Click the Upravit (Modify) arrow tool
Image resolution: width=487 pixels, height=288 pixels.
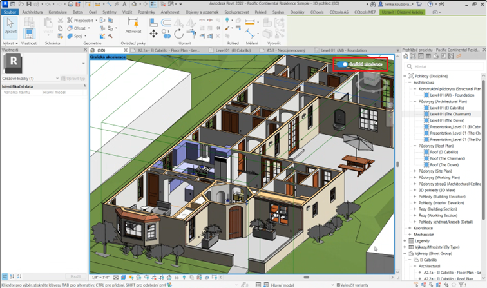tap(10, 26)
